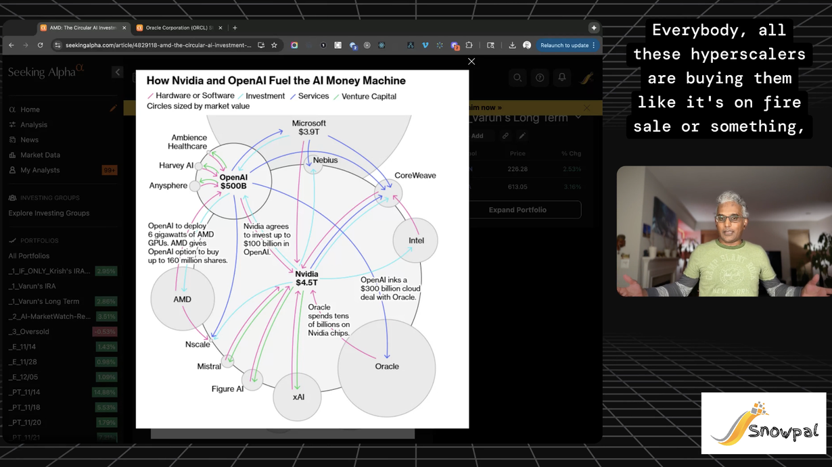This screenshot has height=467, width=832.
Task: Reload the page with refresh icon
Action: pos(40,45)
